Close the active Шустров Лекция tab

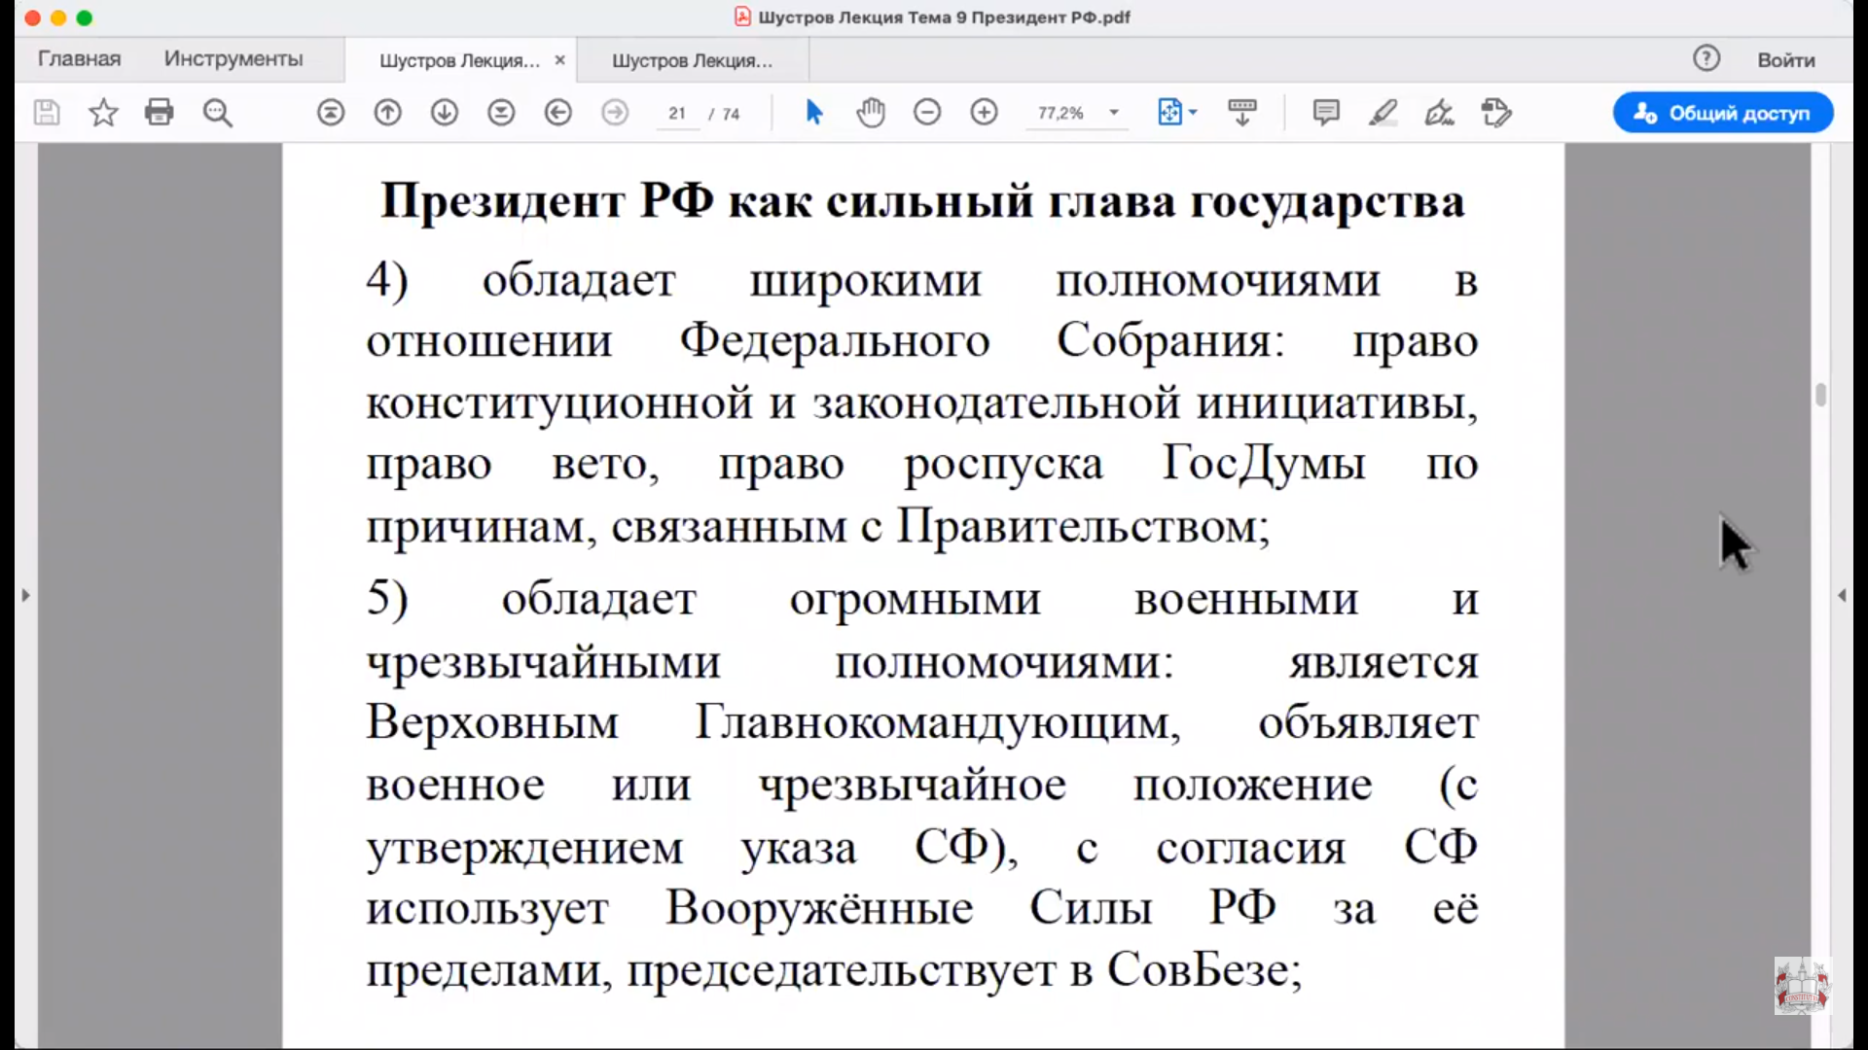tap(559, 60)
